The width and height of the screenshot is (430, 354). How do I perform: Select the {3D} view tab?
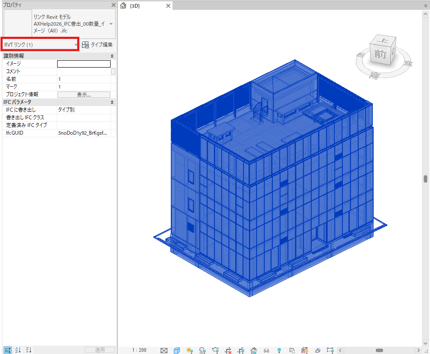[x=135, y=6]
